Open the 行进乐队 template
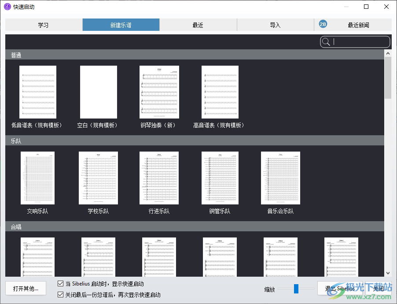Viewport: 397px width, 304px height. pyautogui.click(x=159, y=178)
